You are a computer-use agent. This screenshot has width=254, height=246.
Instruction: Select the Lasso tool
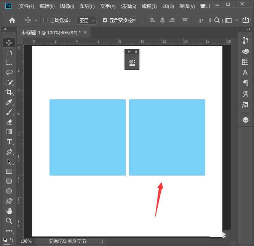pyautogui.click(x=9, y=72)
